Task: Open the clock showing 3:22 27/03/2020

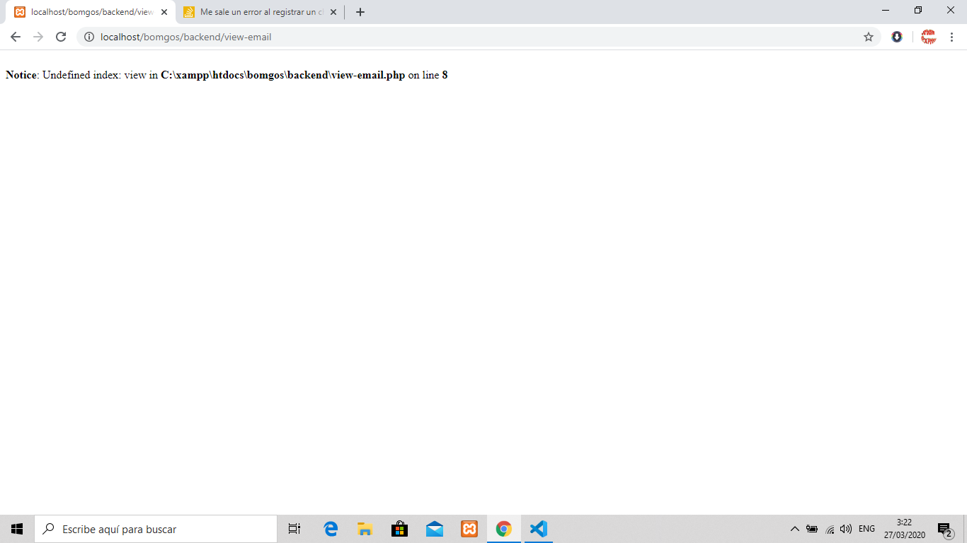Action: pos(904,529)
